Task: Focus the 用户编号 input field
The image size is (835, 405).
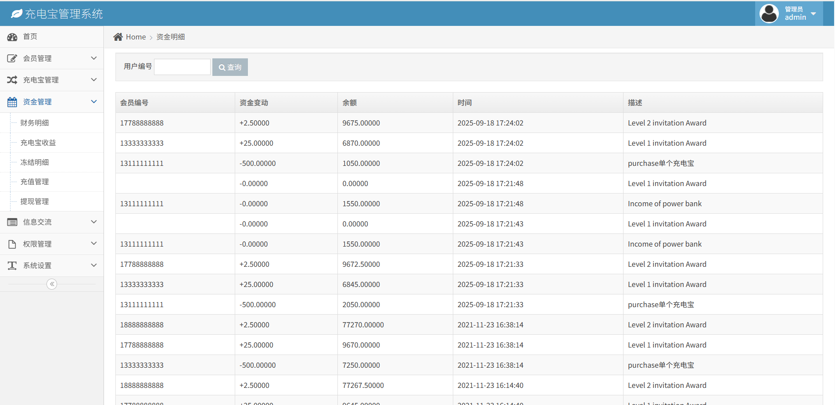Action: [x=182, y=67]
